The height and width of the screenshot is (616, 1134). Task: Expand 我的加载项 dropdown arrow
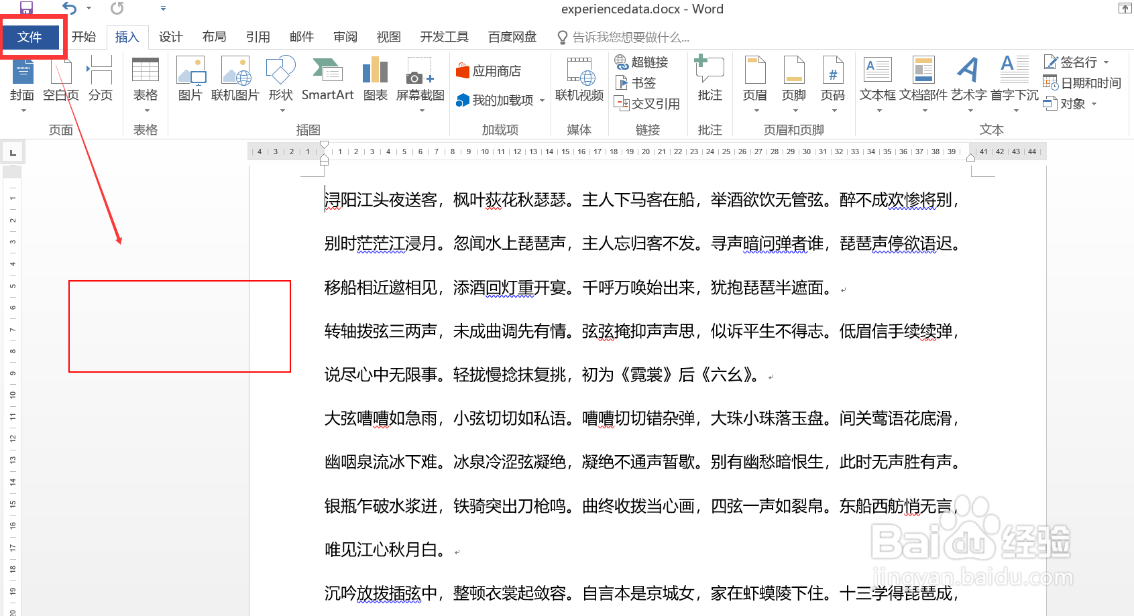[x=543, y=101]
